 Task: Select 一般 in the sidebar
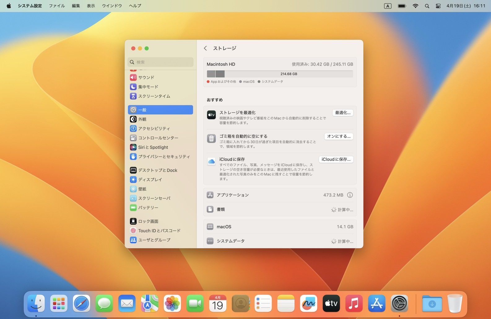(160, 110)
